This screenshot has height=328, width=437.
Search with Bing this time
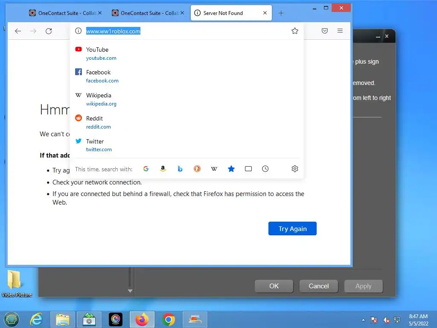pos(180,169)
